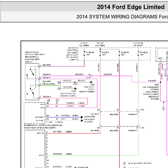Click "COMPUTER DATA LINES SYSTEM" reference
The width and height of the screenshot is (168, 168).
point(90,119)
